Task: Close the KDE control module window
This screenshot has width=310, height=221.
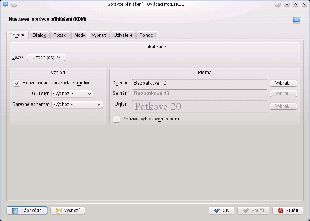Action: coord(305,4)
